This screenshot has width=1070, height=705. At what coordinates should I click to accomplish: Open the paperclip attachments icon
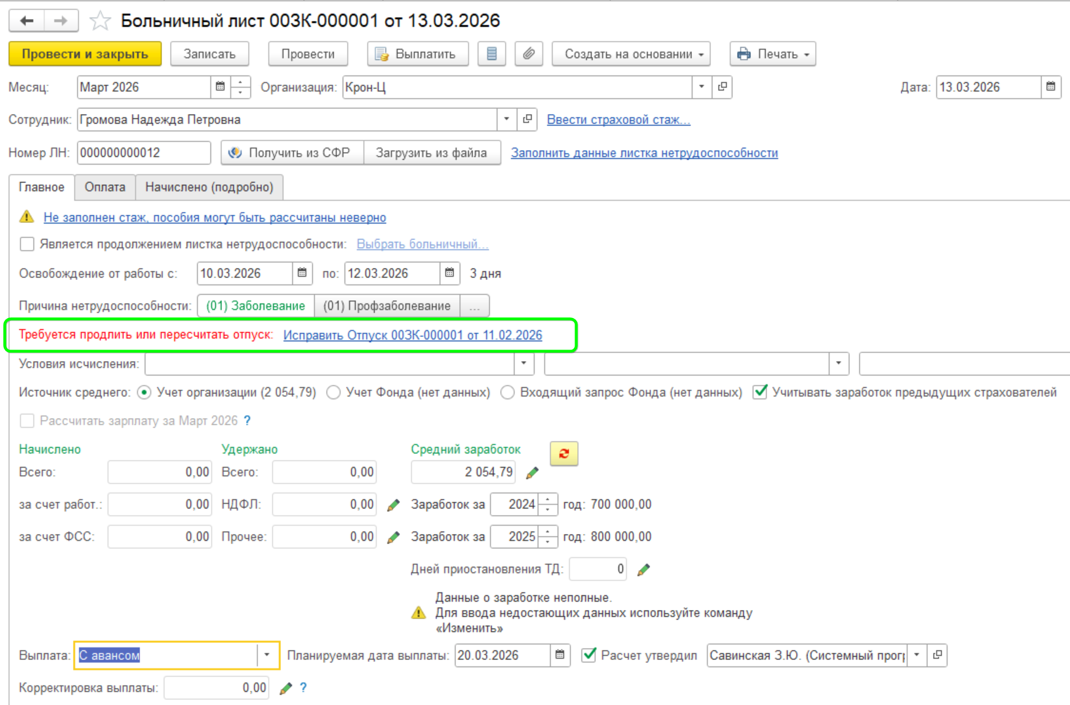point(528,54)
